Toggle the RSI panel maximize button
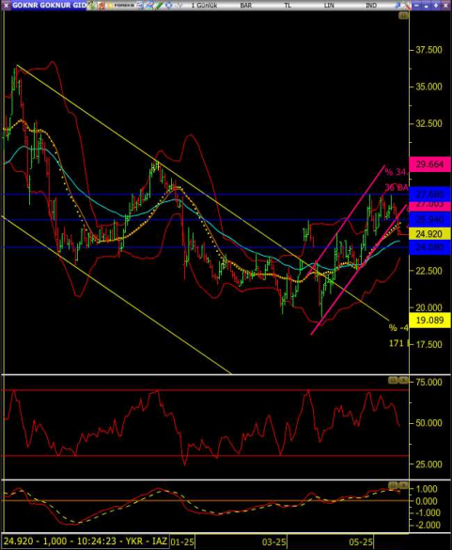The height and width of the screenshot is (550, 452). pos(393,380)
